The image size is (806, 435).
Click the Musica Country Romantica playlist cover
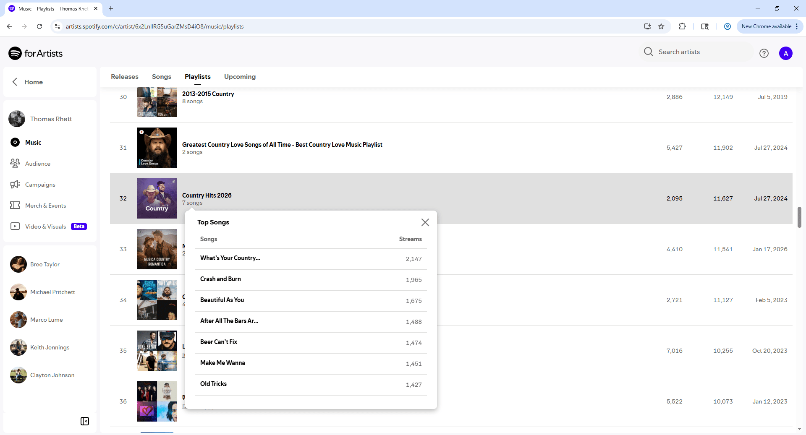coord(157,249)
